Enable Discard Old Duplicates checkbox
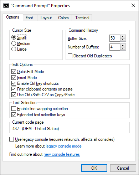 click(70, 56)
